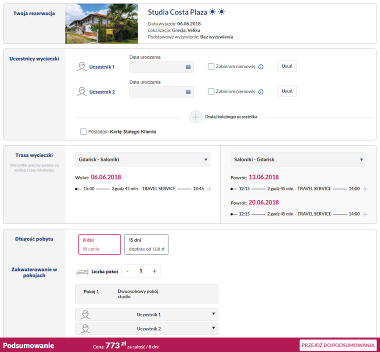Click the Uczestnik 1 person avatar icon
The width and height of the screenshot is (380, 352).
pyautogui.click(x=81, y=66)
